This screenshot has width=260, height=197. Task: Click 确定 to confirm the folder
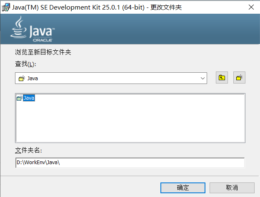coord(182,187)
